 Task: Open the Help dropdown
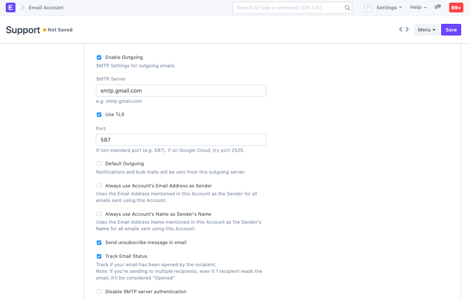pos(418,8)
